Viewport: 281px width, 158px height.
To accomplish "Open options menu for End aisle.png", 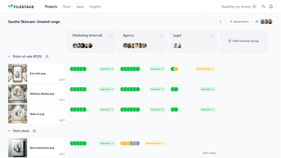I will 65,67.
